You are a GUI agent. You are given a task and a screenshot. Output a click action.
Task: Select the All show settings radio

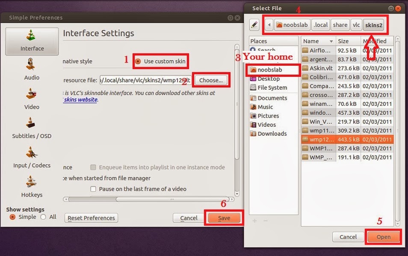click(x=43, y=217)
